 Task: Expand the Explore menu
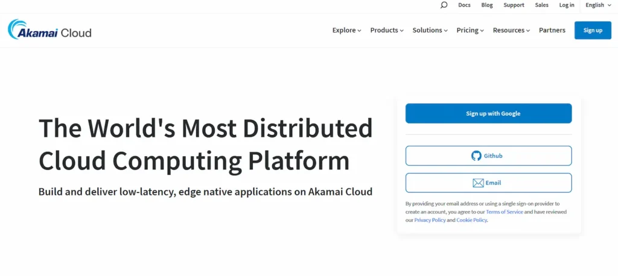[x=346, y=30]
